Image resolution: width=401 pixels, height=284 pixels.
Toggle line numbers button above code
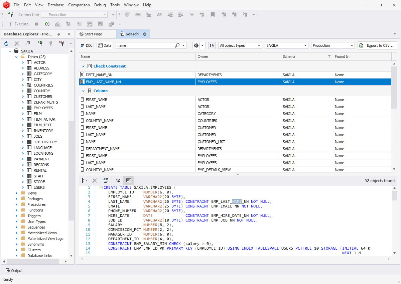pos(129,180)
